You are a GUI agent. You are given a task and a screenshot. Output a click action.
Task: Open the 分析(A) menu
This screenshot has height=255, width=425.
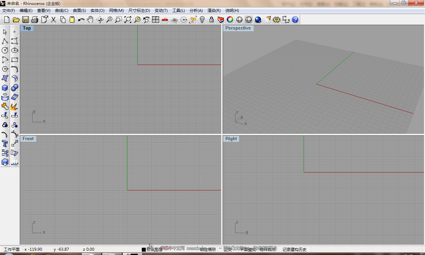click(x=196, y=11)
